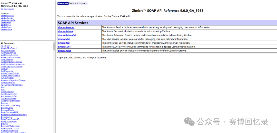Open the All Commands link under the title
Image resolution: width=277 pixels, height=133 pixels.
tap(7, 9)
